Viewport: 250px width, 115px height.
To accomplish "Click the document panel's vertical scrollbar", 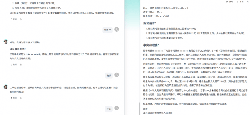I will (x=140, y=109).
